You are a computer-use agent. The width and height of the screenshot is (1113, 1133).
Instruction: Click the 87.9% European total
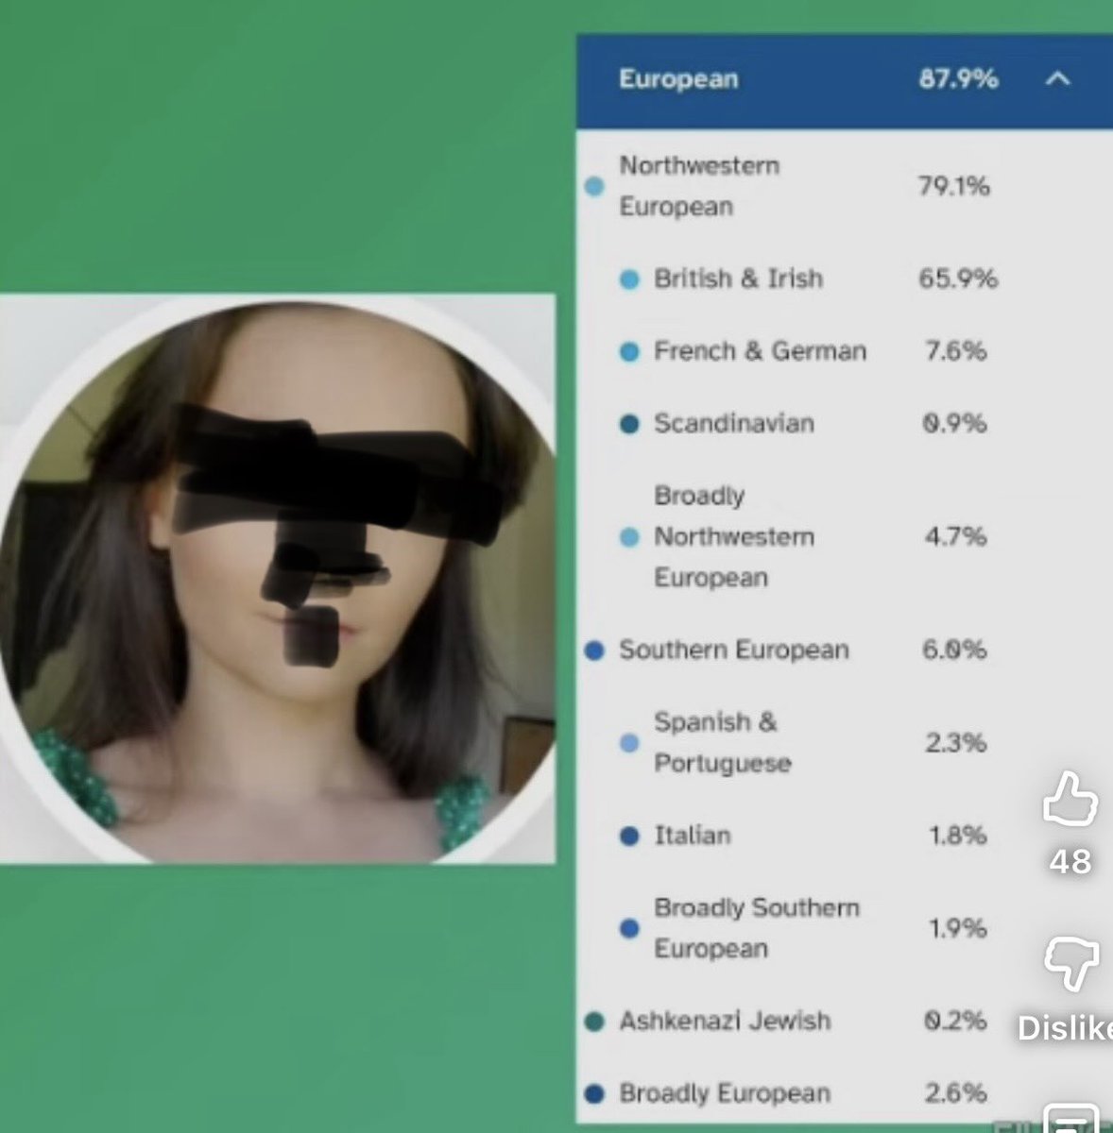click(x=958, y=79)
